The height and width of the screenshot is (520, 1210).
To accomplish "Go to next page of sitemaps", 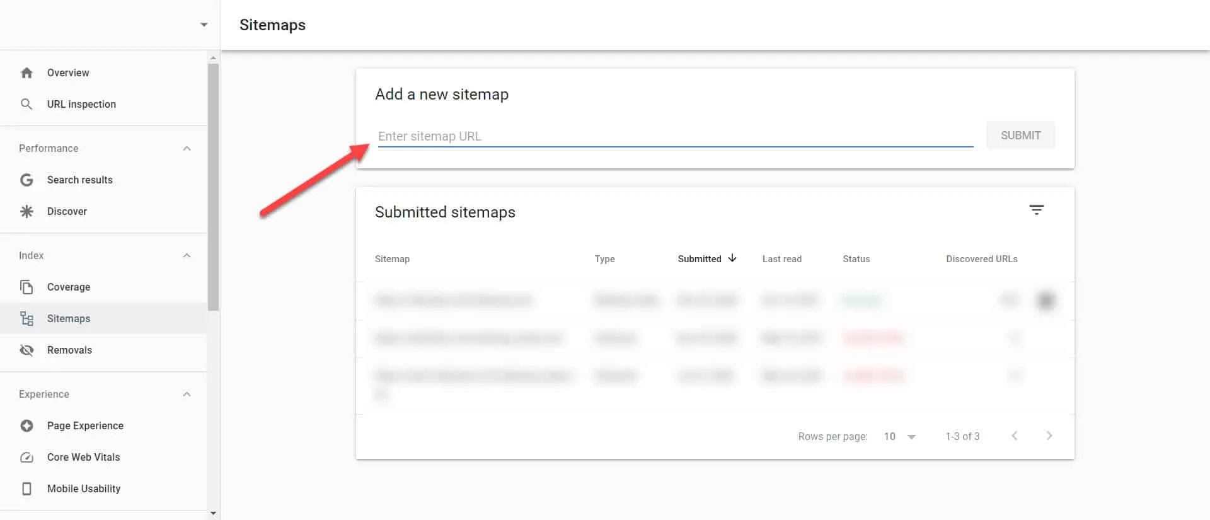I will pos(1049,436).
